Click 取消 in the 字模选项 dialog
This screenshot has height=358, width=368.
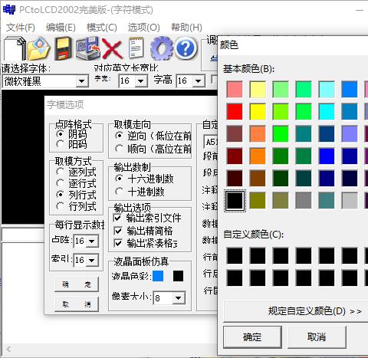click(77, 304)
